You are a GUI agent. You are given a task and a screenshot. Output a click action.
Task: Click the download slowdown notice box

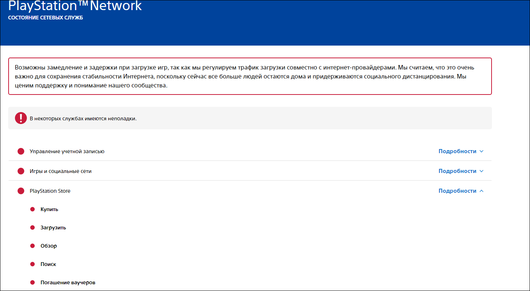pos(250,76)
